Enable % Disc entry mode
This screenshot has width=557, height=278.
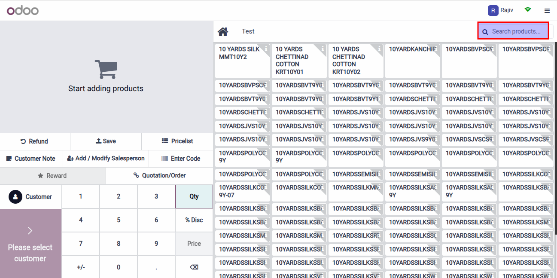(194, 220)
